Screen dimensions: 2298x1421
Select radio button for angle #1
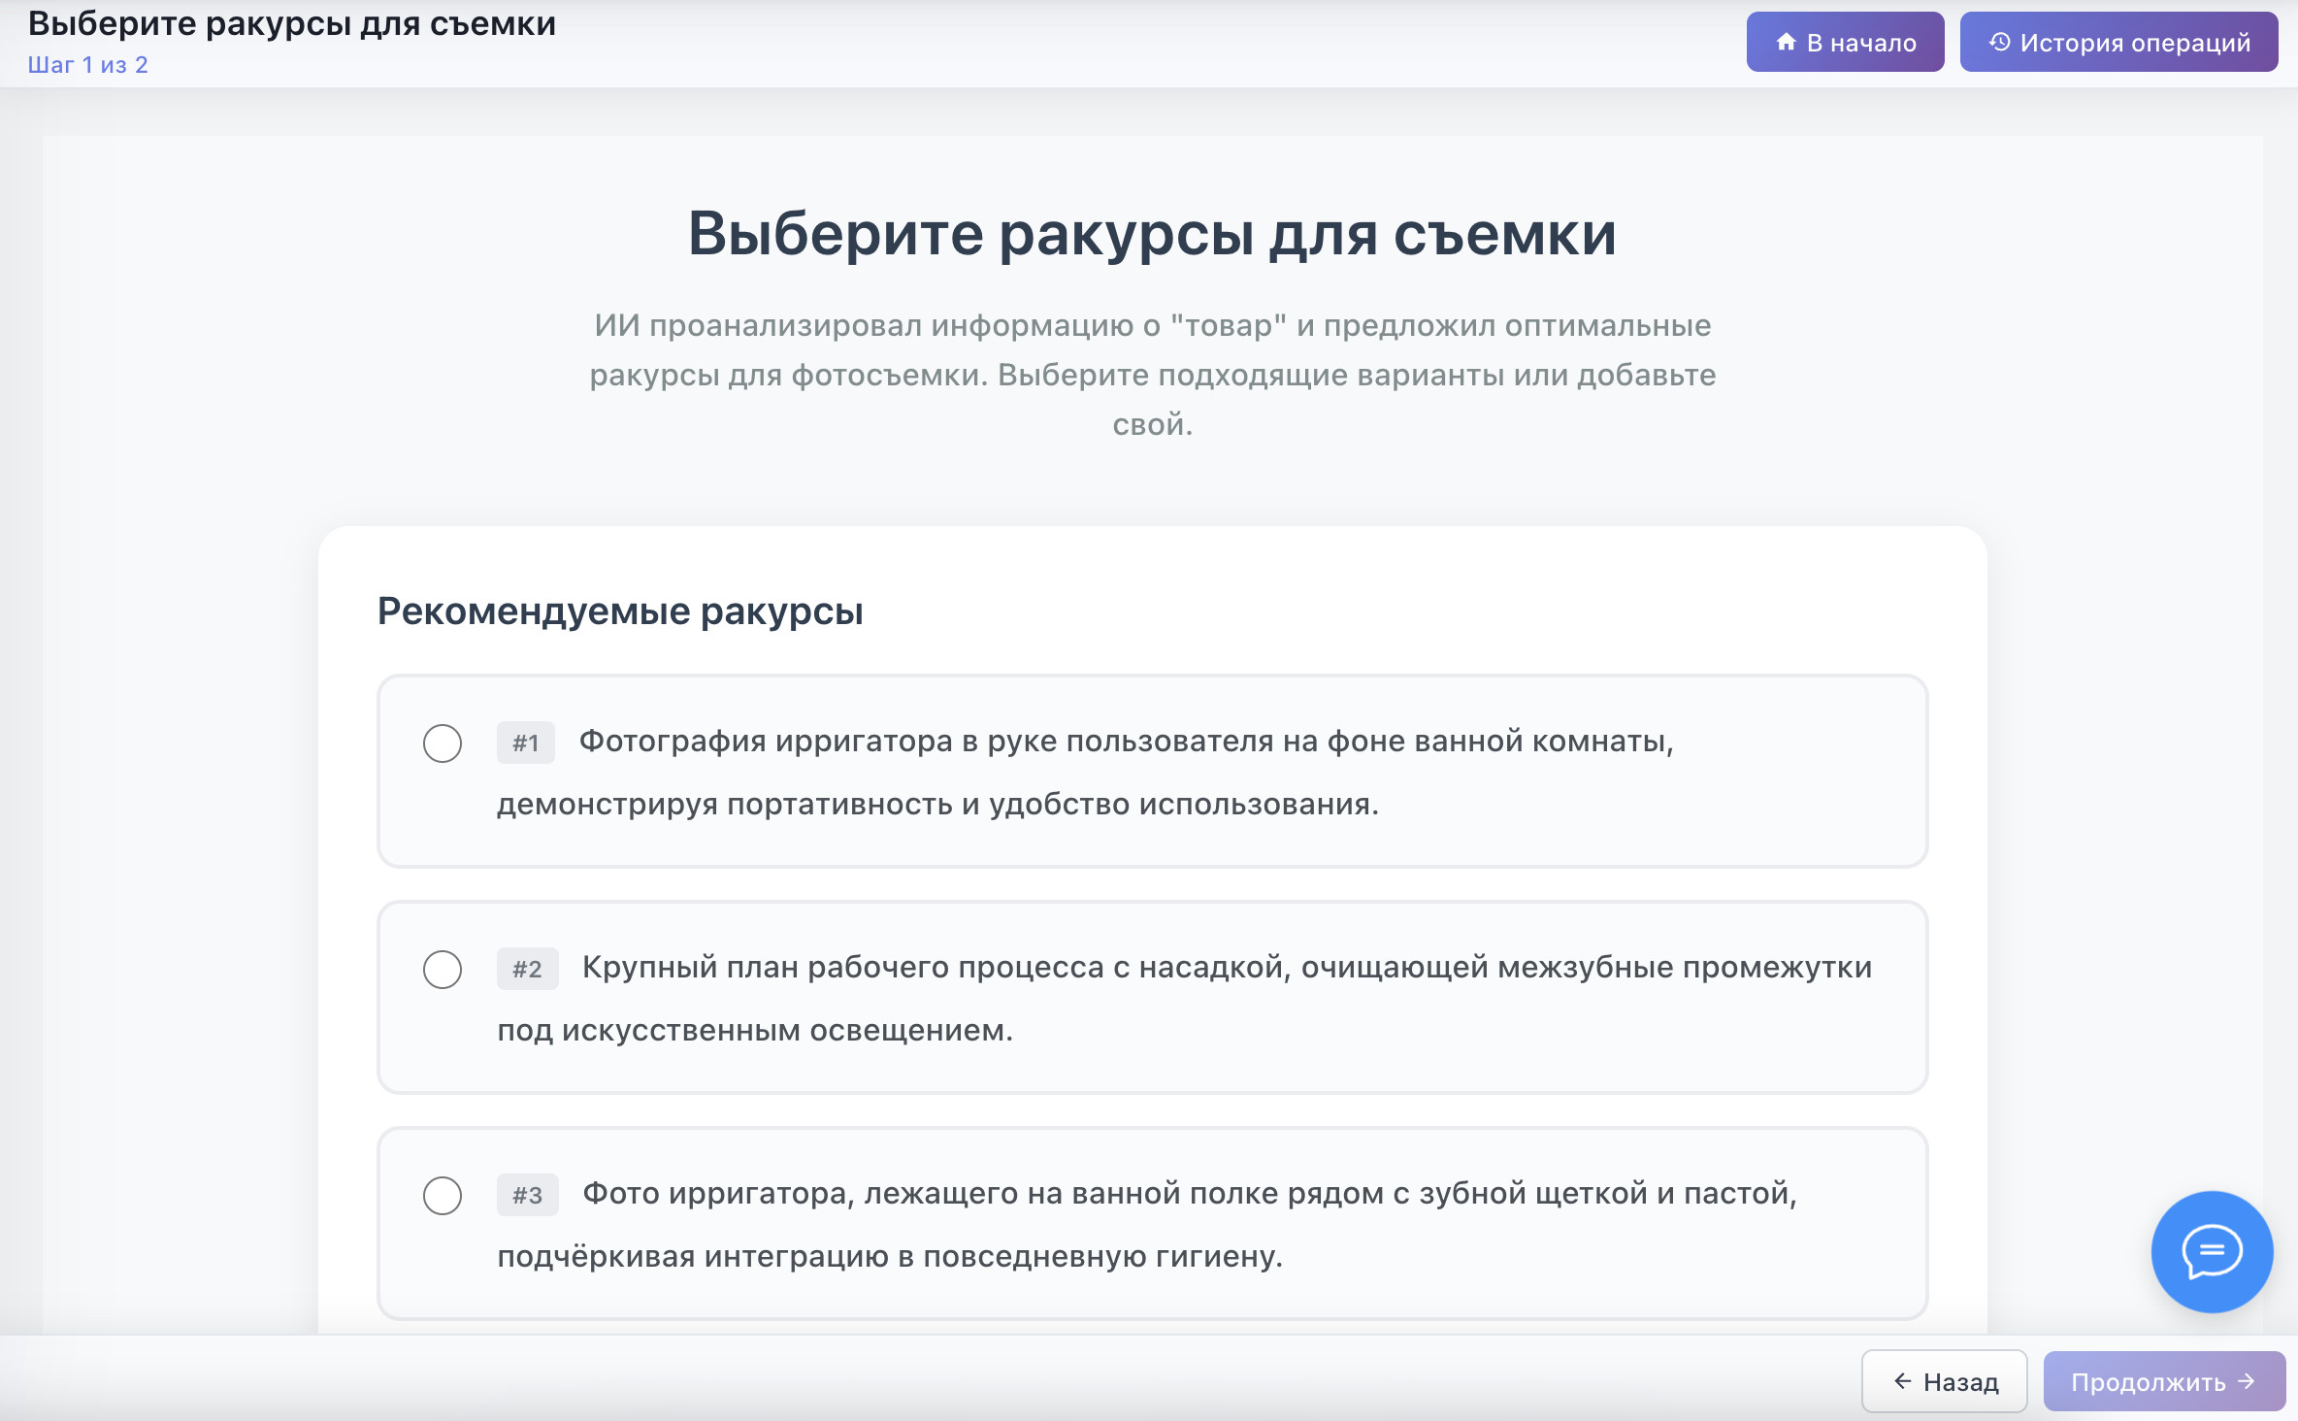tap(443, 744)
